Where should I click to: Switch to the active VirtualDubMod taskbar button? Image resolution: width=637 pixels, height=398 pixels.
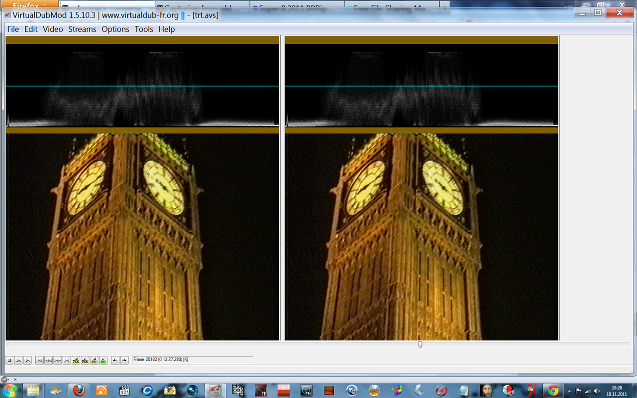215,391
